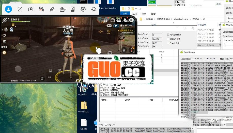Open the chat keyboard icon at game bottom
233x133 pixels.
tap(51, 71)
